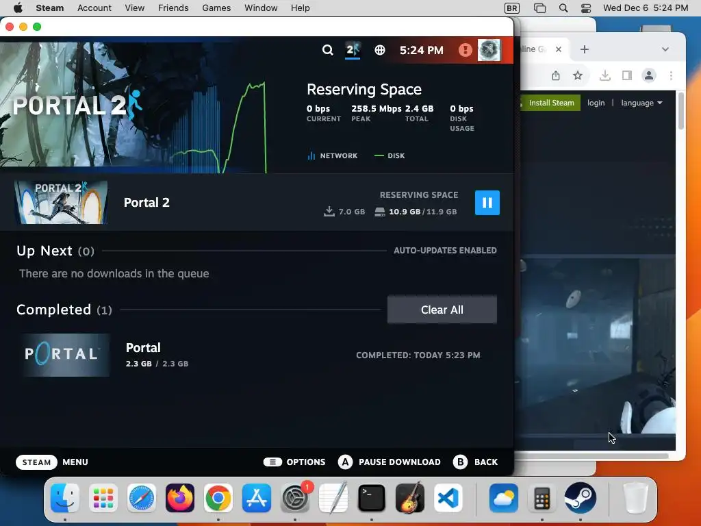Pause the Portal 2 download
701x526 pixels.
coord(487,203)
